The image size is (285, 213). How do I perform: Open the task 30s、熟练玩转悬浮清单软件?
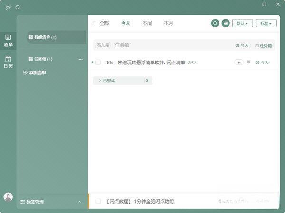pos(145,62)
